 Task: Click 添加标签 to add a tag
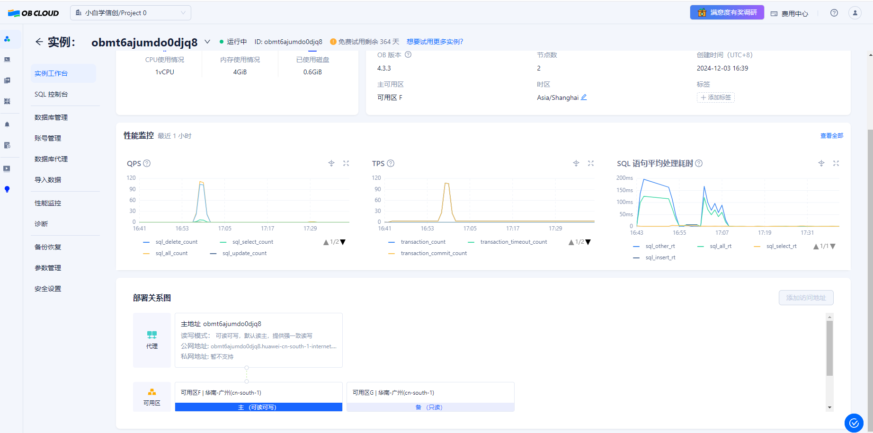716,97
